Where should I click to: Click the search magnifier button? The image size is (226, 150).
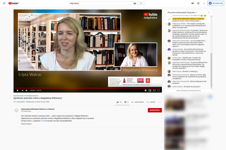coord(141,3)
